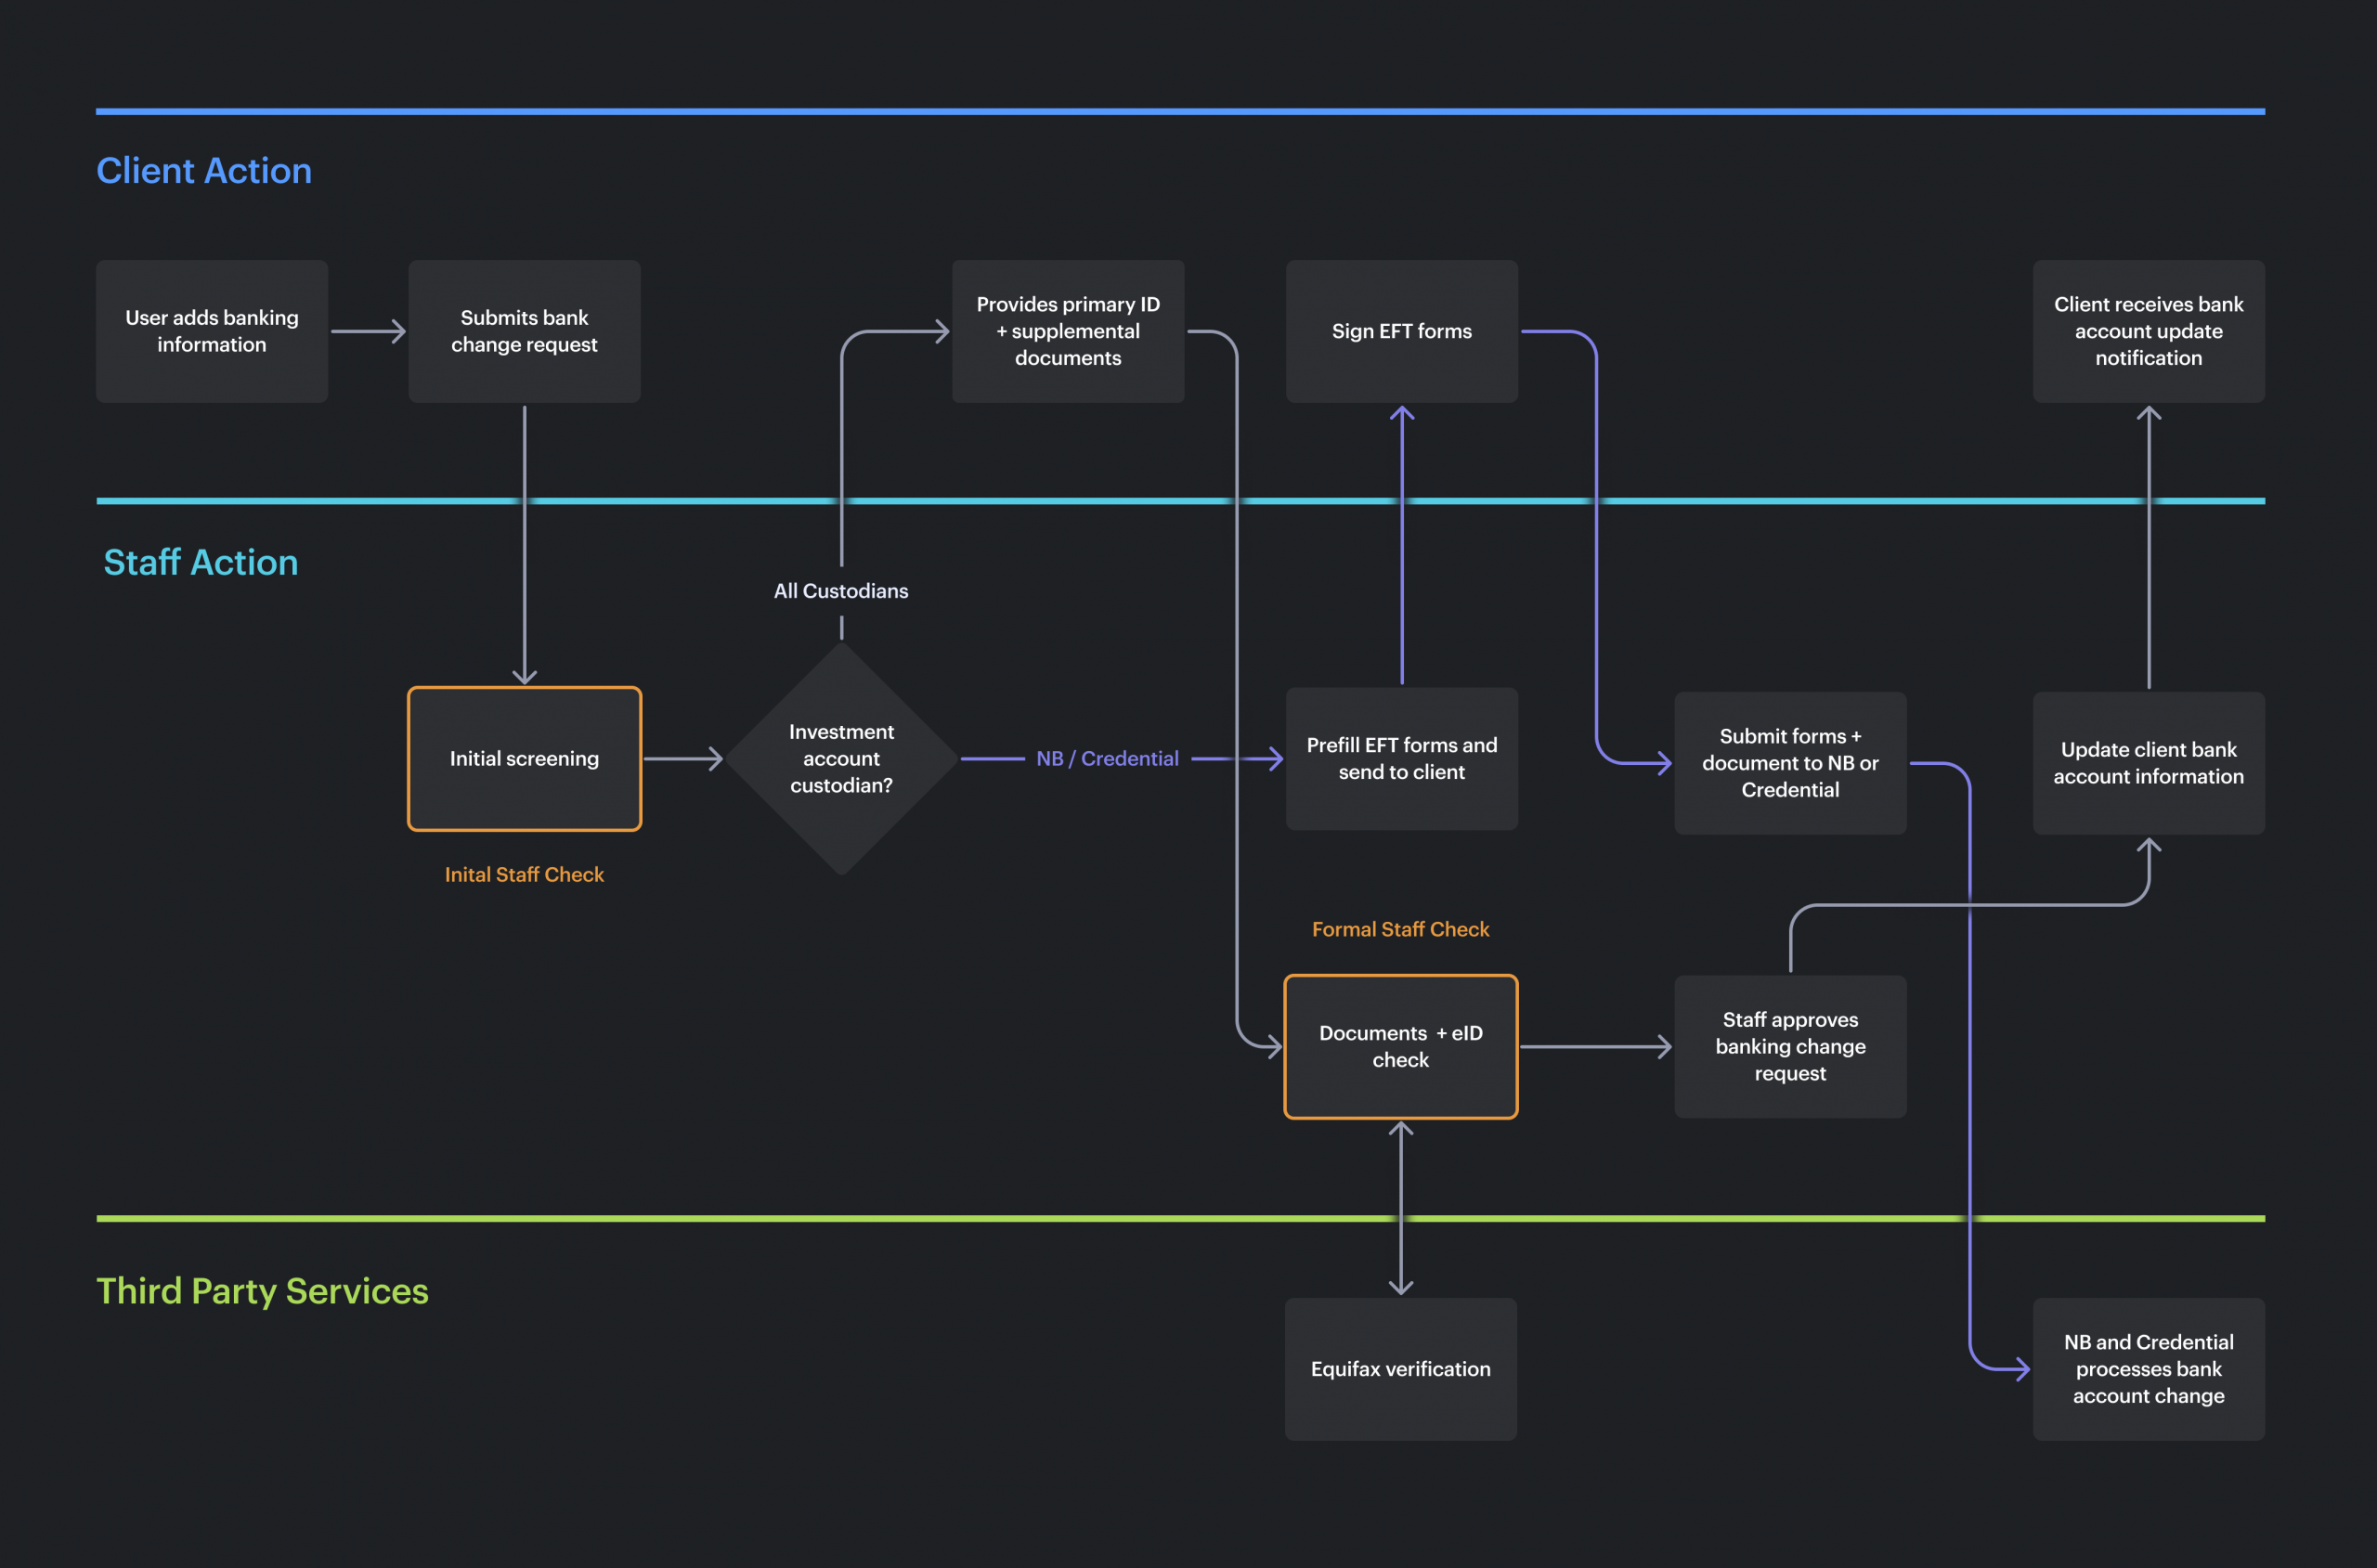Select the NB and Credential processes bank account change node
The image size is (2377, 1568).
tap(2148, 1369)
